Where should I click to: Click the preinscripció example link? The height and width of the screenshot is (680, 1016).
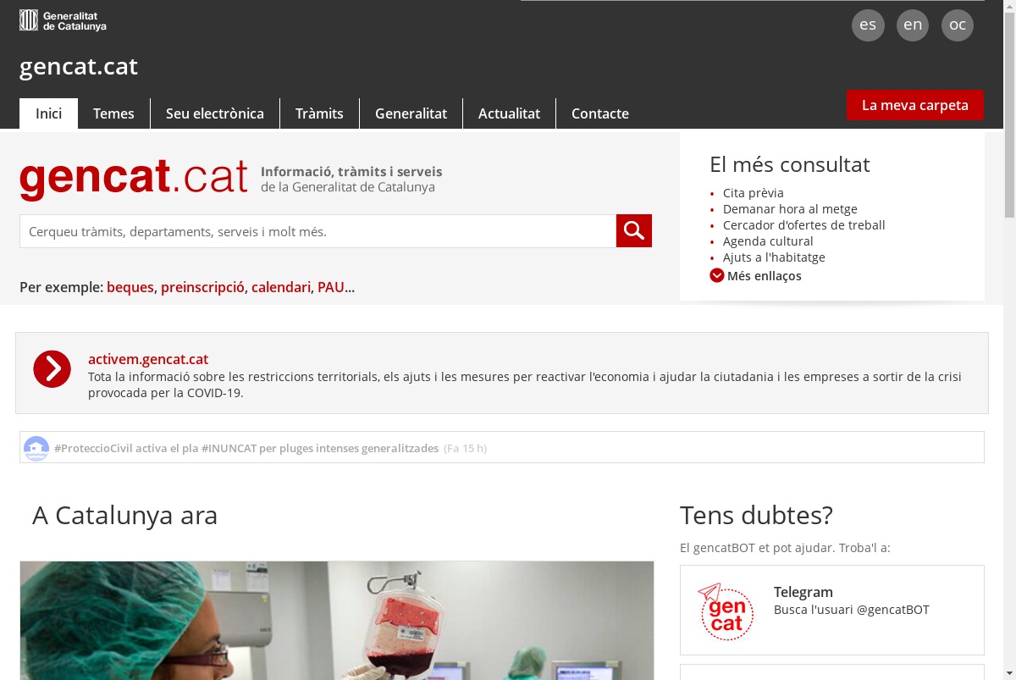[202, 287]
